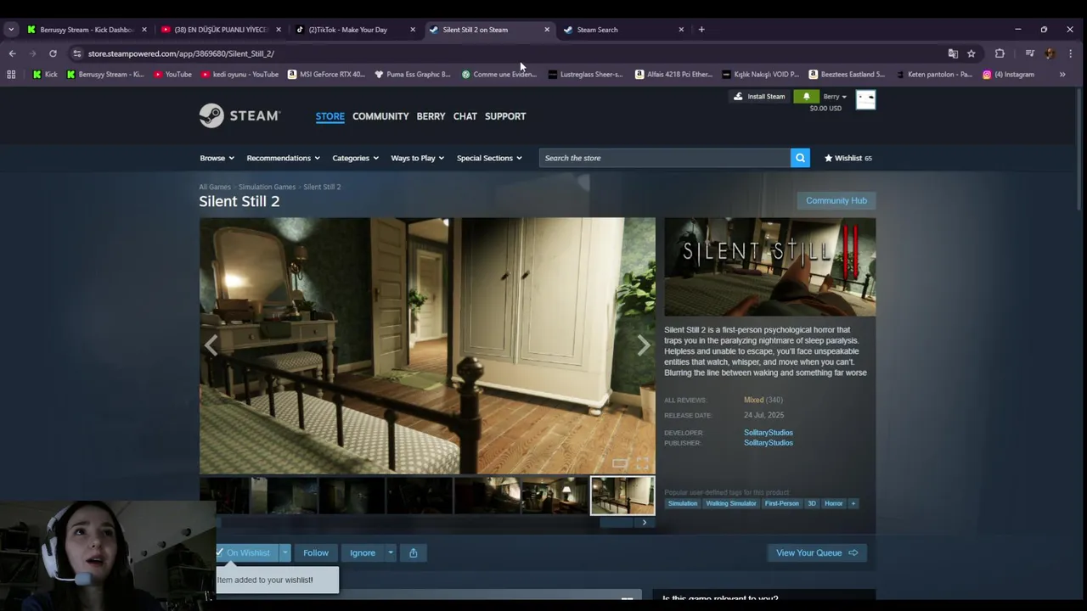Expand the Browse menu
This screenshot has height=611, width=1087.
(217, 158)
